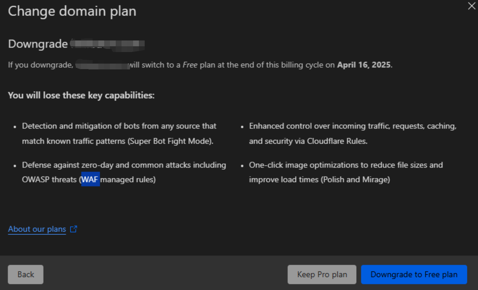
Task: Click the Downgrade subheading word
Action: (x=38, y=44)
